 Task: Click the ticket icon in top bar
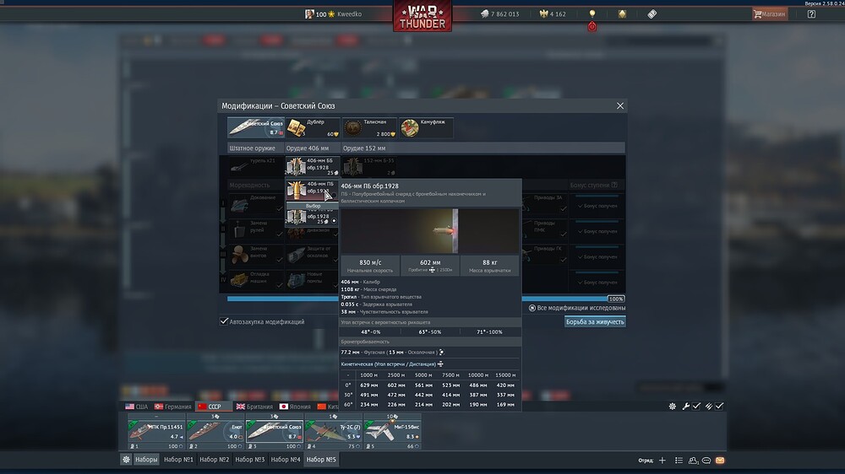[651, 14]
